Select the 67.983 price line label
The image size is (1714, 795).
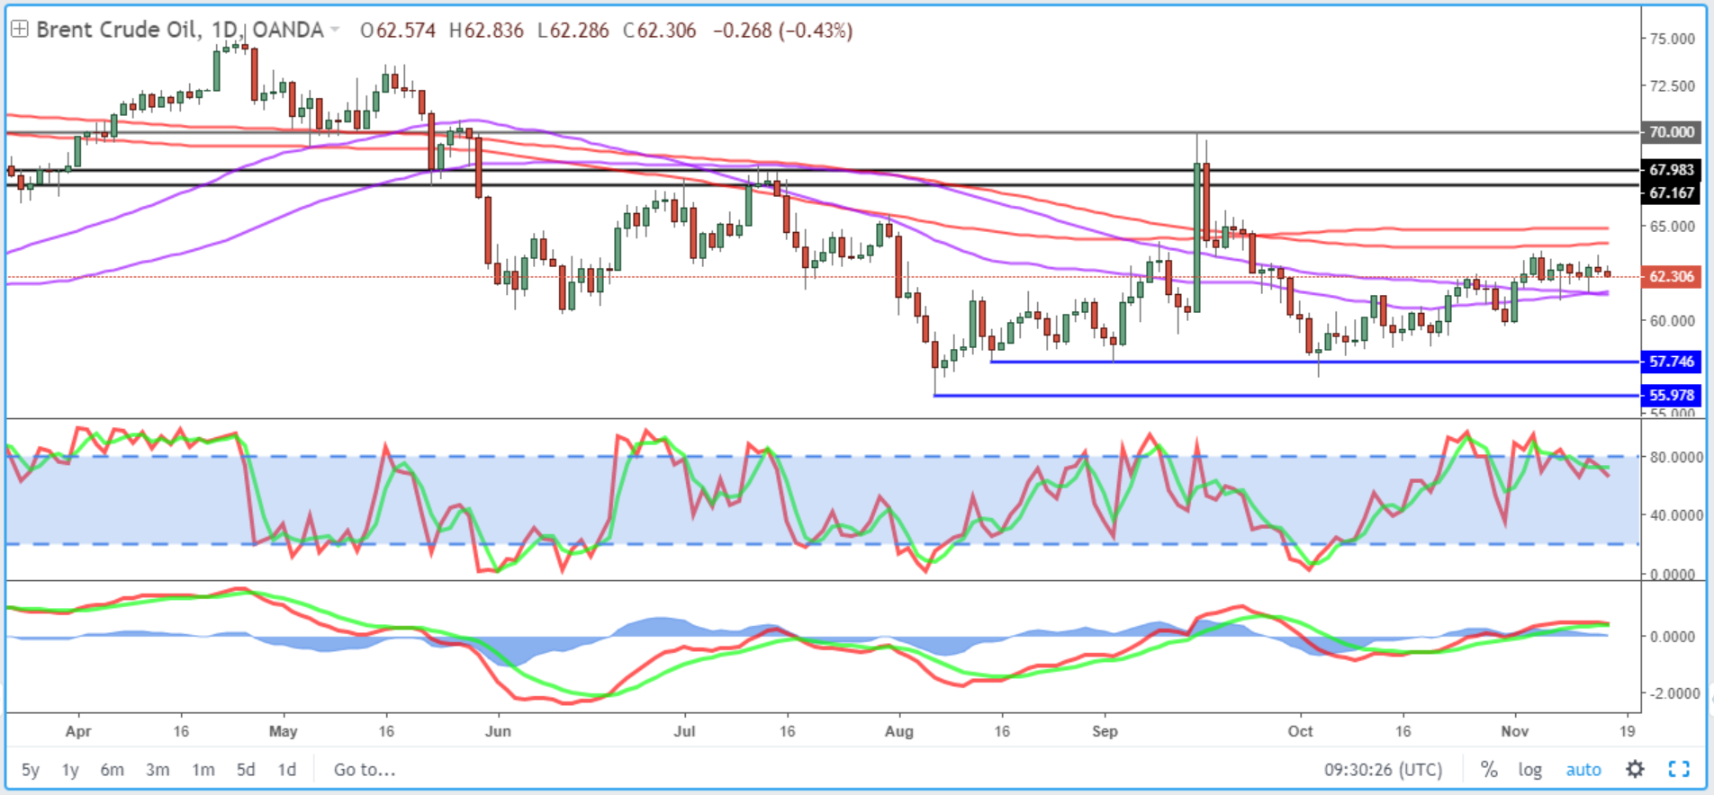[x=1672, y=169]
